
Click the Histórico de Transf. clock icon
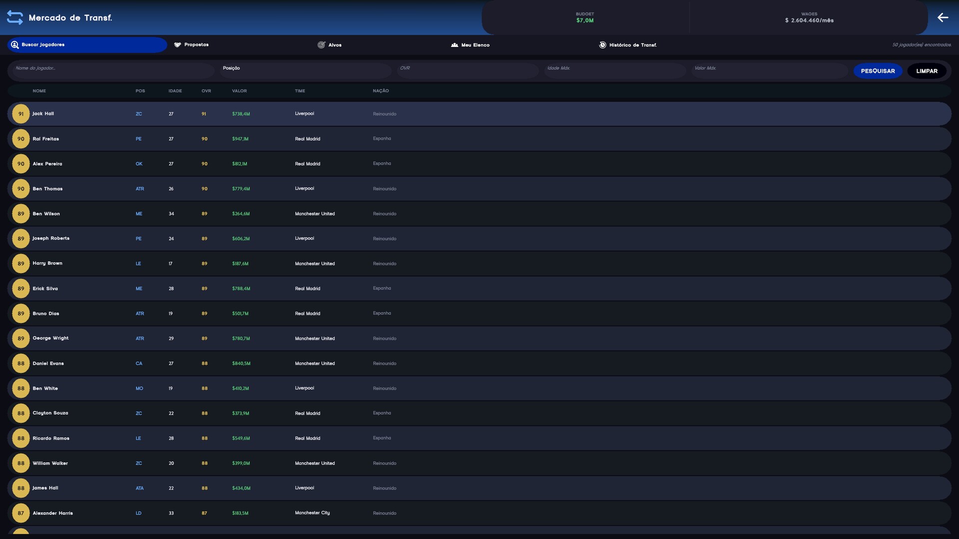(602, 45)
